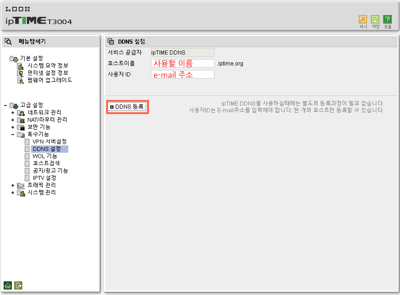The width and height of the screenshot is (400, 295).
Task: Click the .iptime.org domain suffix text
Action: click(x=230, y=64)
